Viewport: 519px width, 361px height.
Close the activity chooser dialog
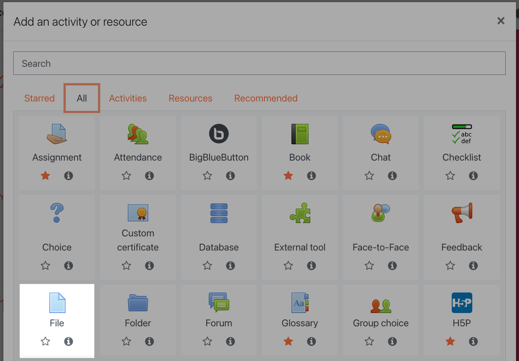(501, 21)
